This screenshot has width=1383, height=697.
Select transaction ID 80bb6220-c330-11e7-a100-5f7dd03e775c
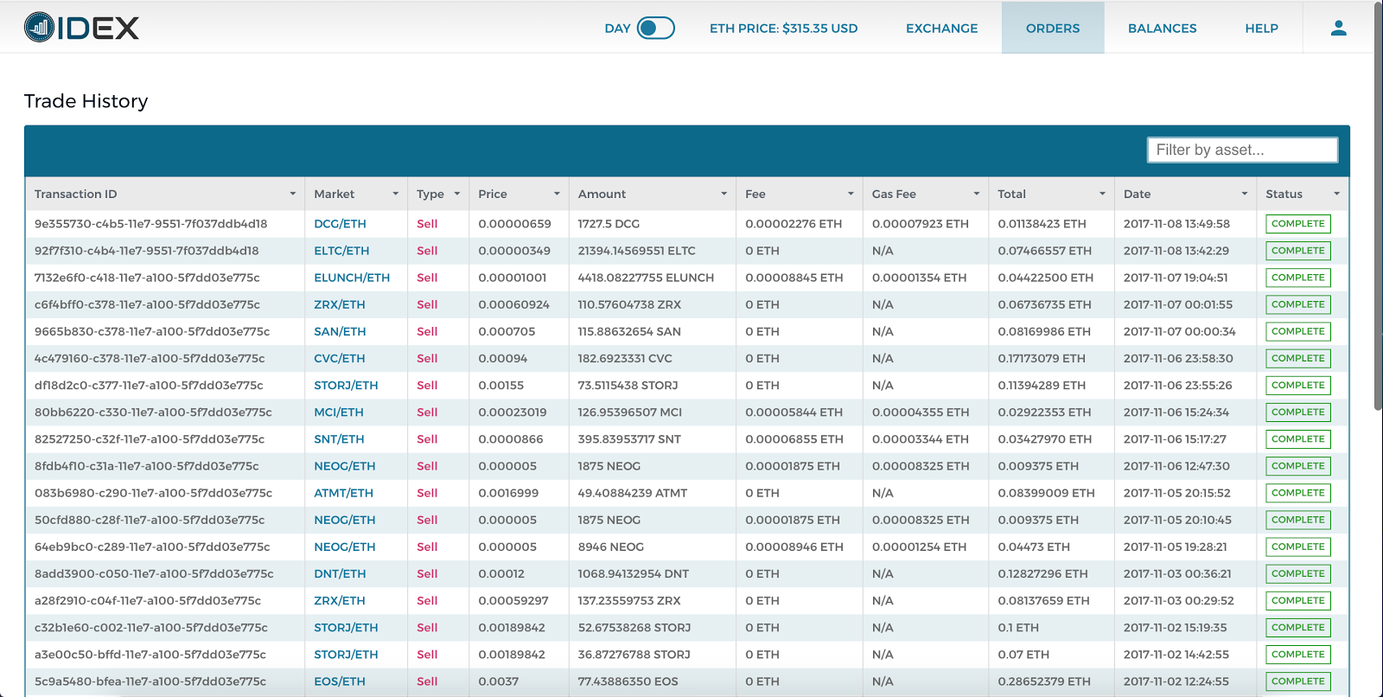(153, 412)
